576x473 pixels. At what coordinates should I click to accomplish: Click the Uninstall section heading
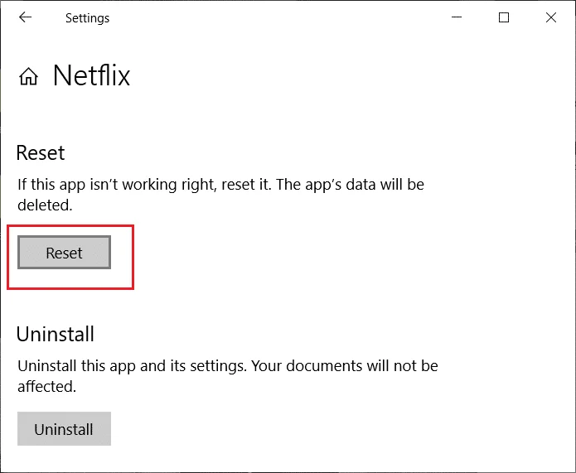point(55,334)
